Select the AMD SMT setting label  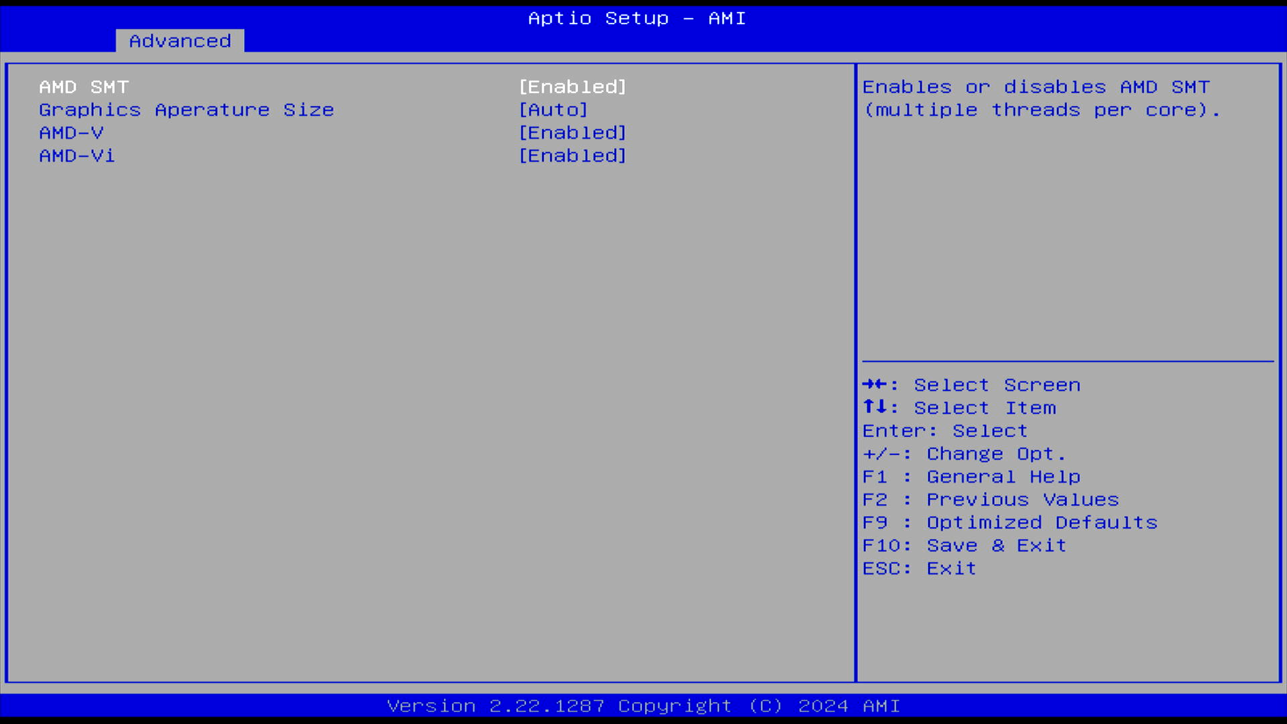tap(84, 87)
